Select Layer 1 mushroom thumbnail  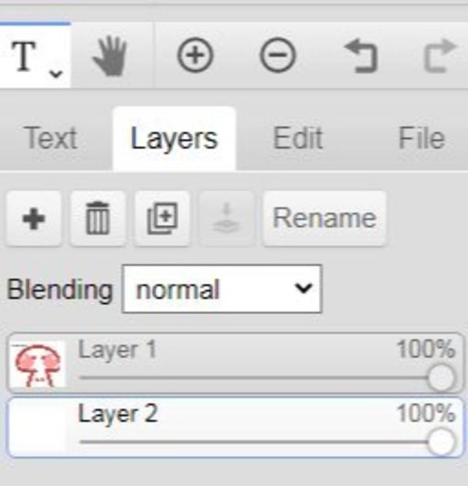pyautogui.click(x=37, y=364)
